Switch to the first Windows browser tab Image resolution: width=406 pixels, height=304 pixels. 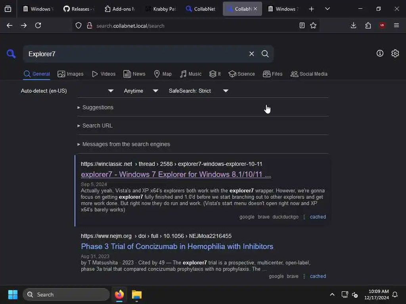point(38,9)
